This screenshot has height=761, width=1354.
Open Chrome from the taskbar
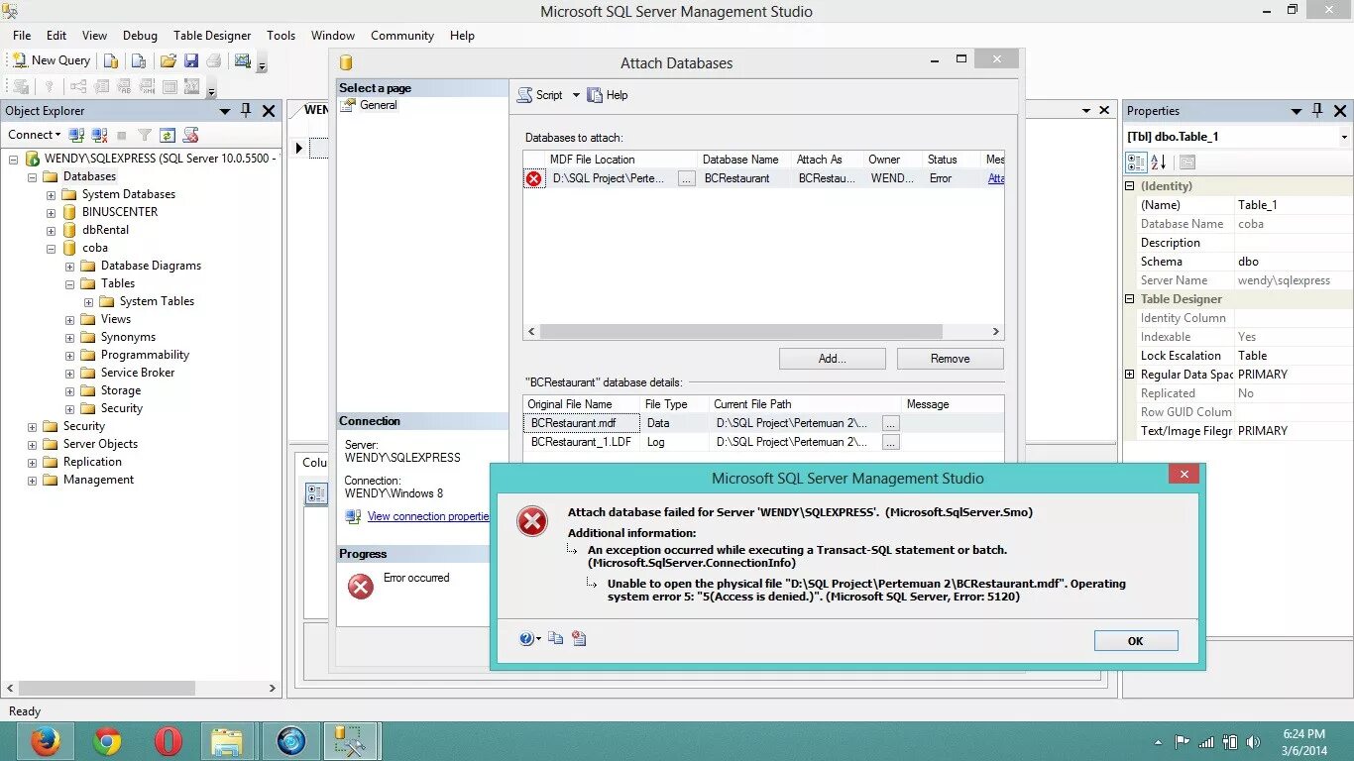pyautogui.click(x=107, y=741)
